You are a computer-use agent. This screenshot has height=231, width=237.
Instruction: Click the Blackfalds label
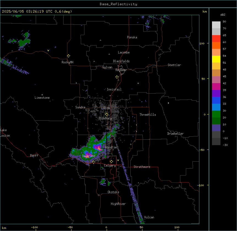pos(121,61)
